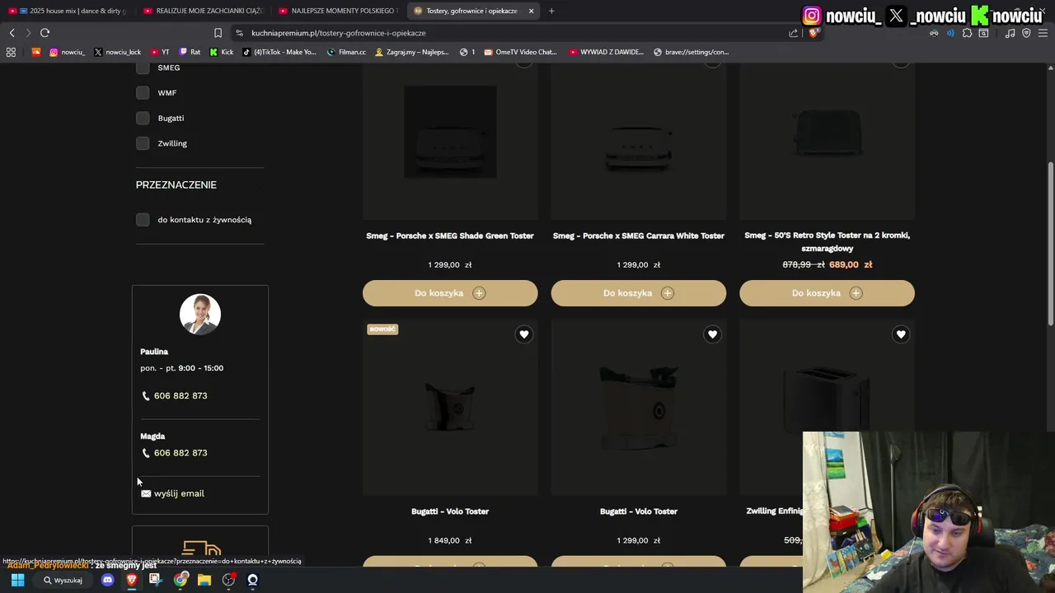Open OBS Studio from the taskbar
This screenshot has width=1055, height=593.
point(228,580)
